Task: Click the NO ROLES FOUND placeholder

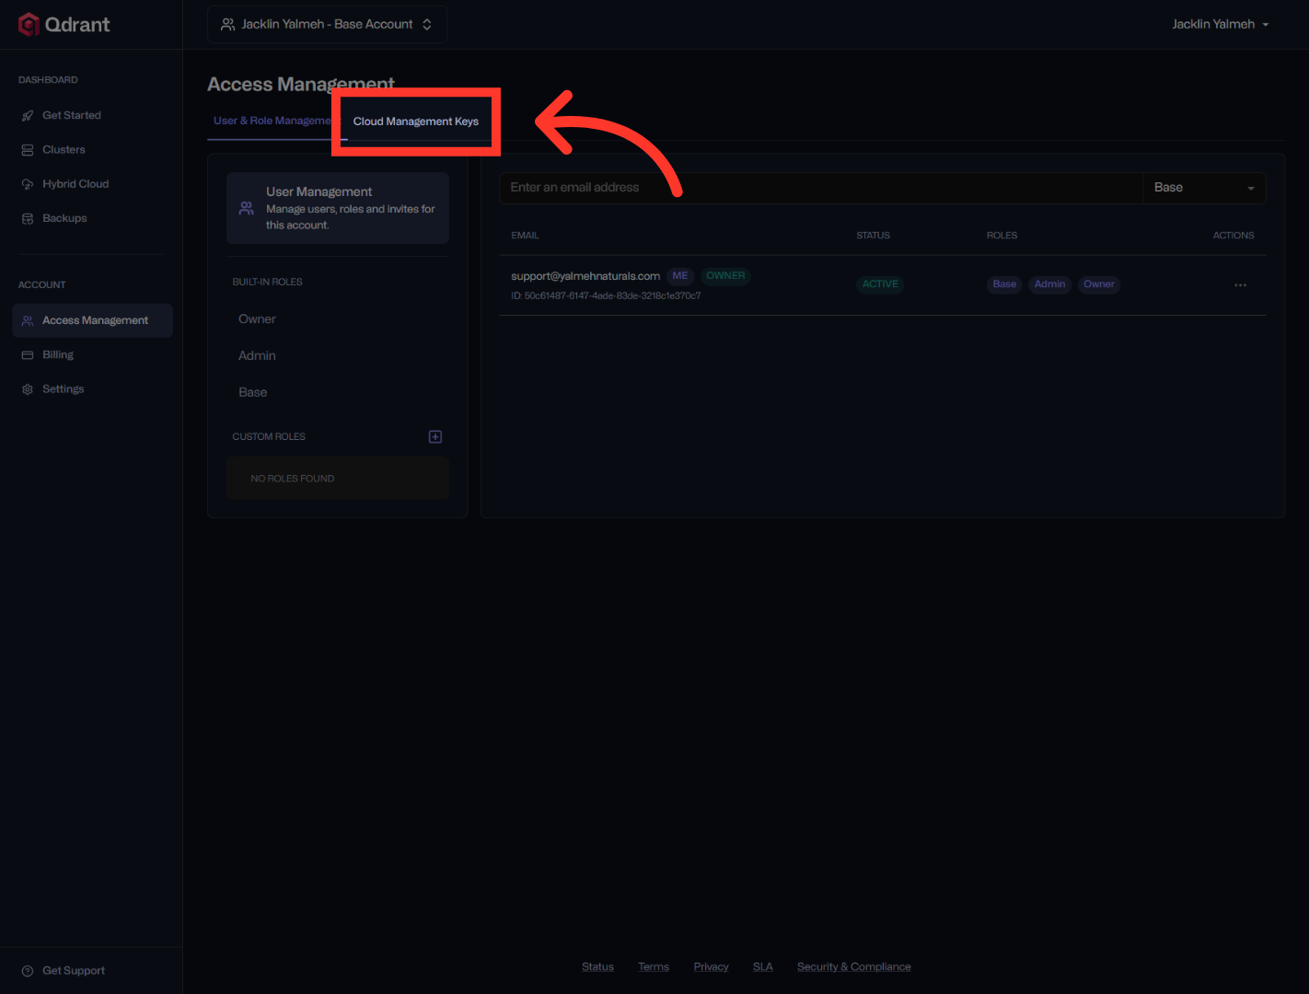Action: pyautogui.click(x=338, y=479)
